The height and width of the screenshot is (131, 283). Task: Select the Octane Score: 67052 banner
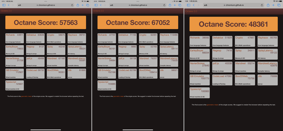click(138, 23)
